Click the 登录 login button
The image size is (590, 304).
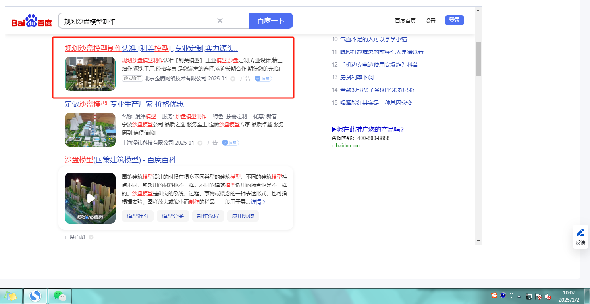click(454, 20)
